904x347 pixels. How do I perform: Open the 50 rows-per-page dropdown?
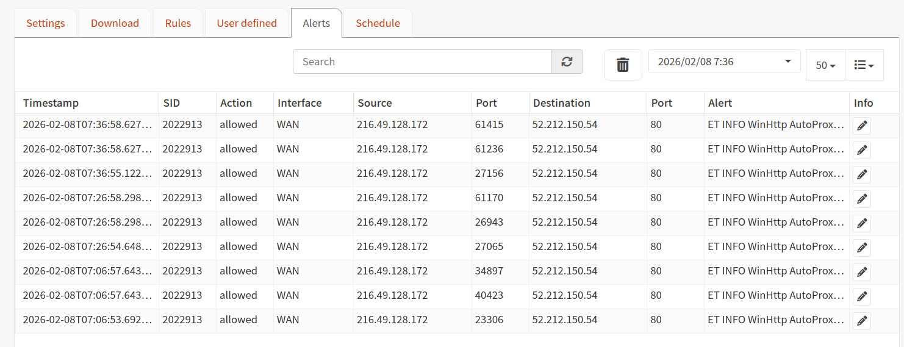click(x=825, y=65)
